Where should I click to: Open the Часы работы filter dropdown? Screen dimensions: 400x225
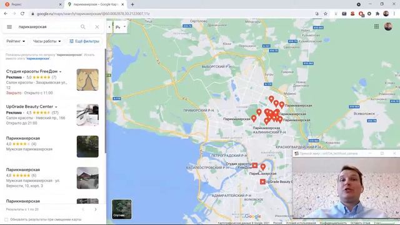47,41
